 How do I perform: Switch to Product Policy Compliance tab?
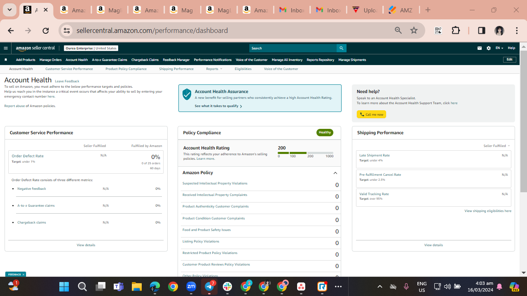[x=126, y=69]
